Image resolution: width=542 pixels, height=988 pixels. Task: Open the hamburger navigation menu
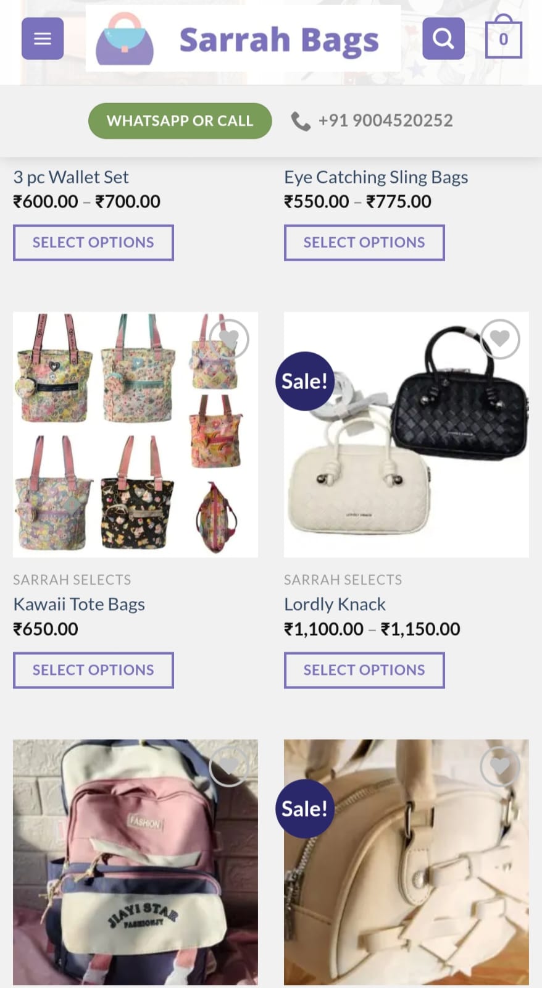click(43, 39)
